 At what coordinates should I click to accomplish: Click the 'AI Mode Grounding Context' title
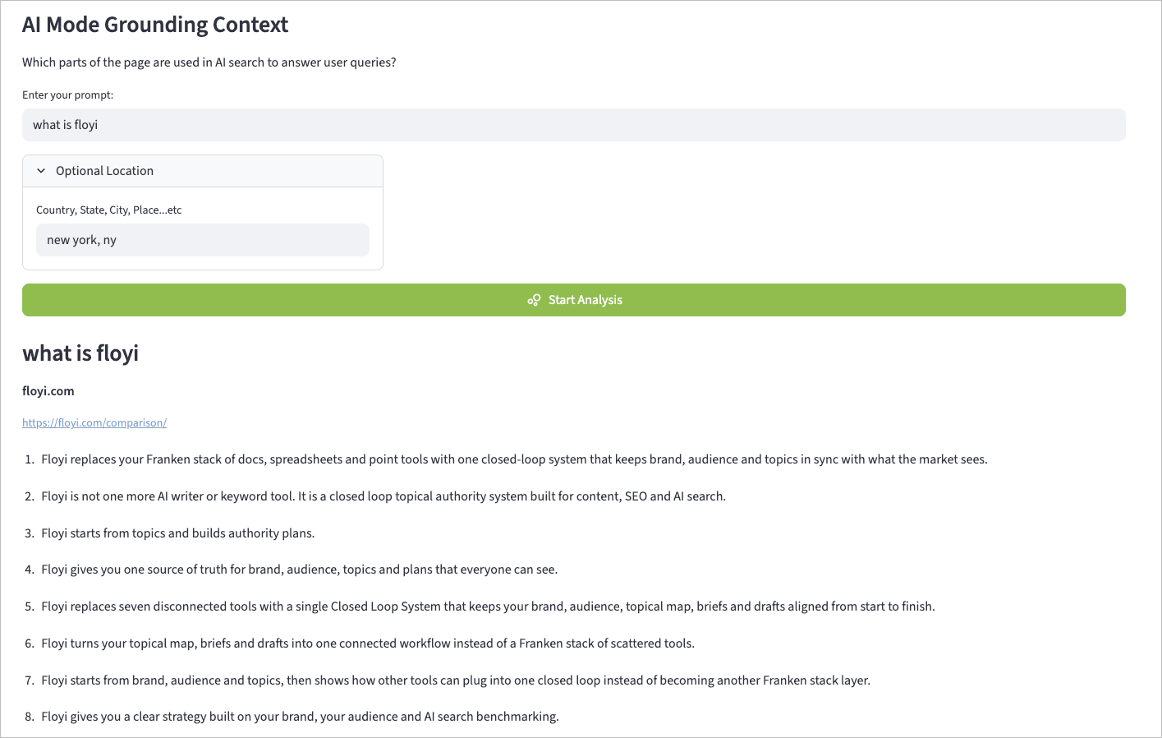point(155,25)
